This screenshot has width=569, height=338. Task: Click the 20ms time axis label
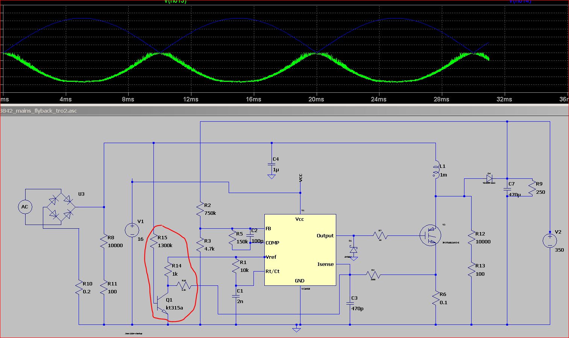click(x=316, y=99)
